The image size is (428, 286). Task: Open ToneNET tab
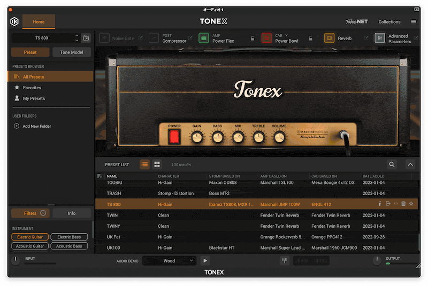pos(357,21)
